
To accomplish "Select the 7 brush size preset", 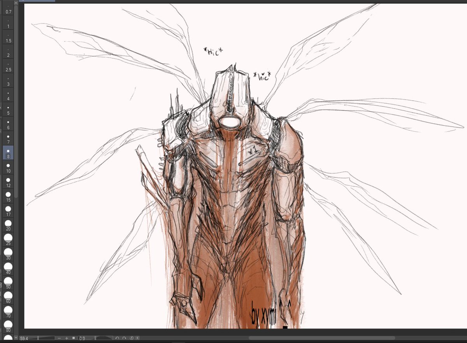I will (8, 138).
